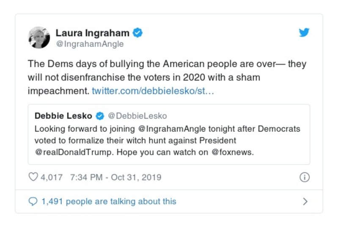This screenshot has height=227, width=338.
Task: Like the tweet with heart icon
Action: (33, 177)
